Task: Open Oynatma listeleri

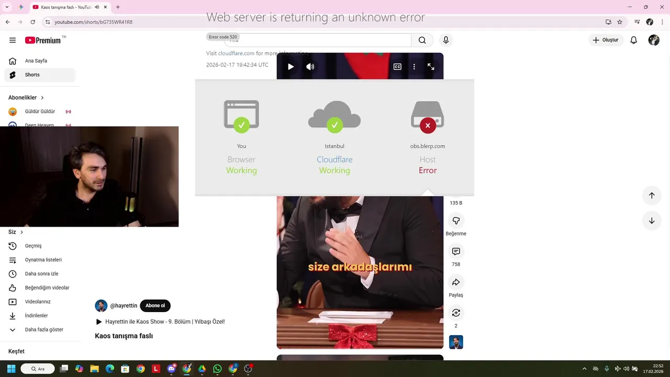Action: (40, 260)
